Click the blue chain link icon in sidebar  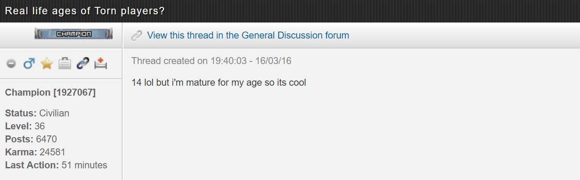[x=82, y=64]
